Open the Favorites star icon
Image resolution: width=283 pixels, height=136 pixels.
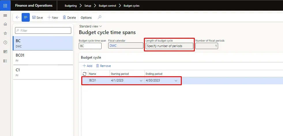(5, 33)
